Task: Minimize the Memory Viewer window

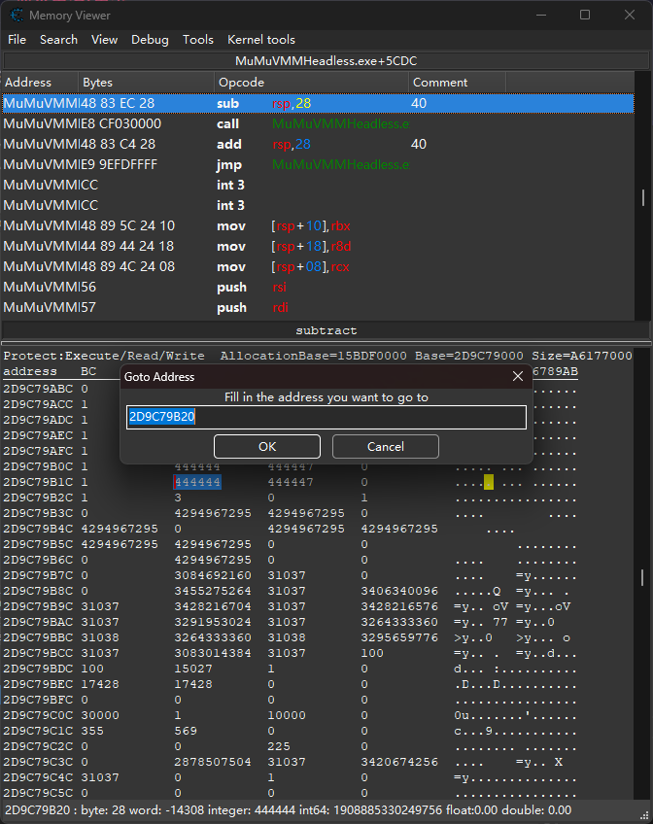Action: (x=541, y=16)
